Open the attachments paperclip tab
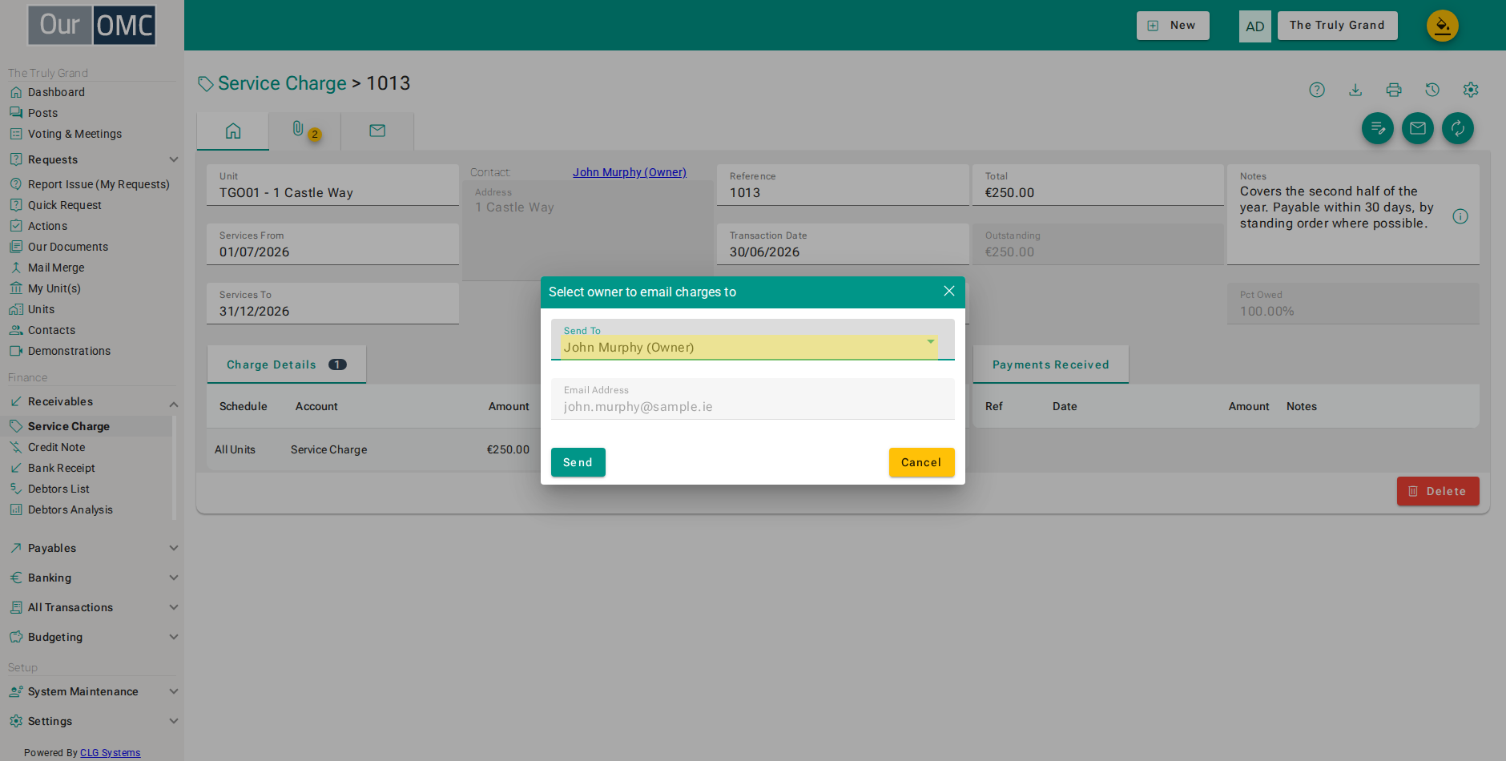 tap(304, 131)
